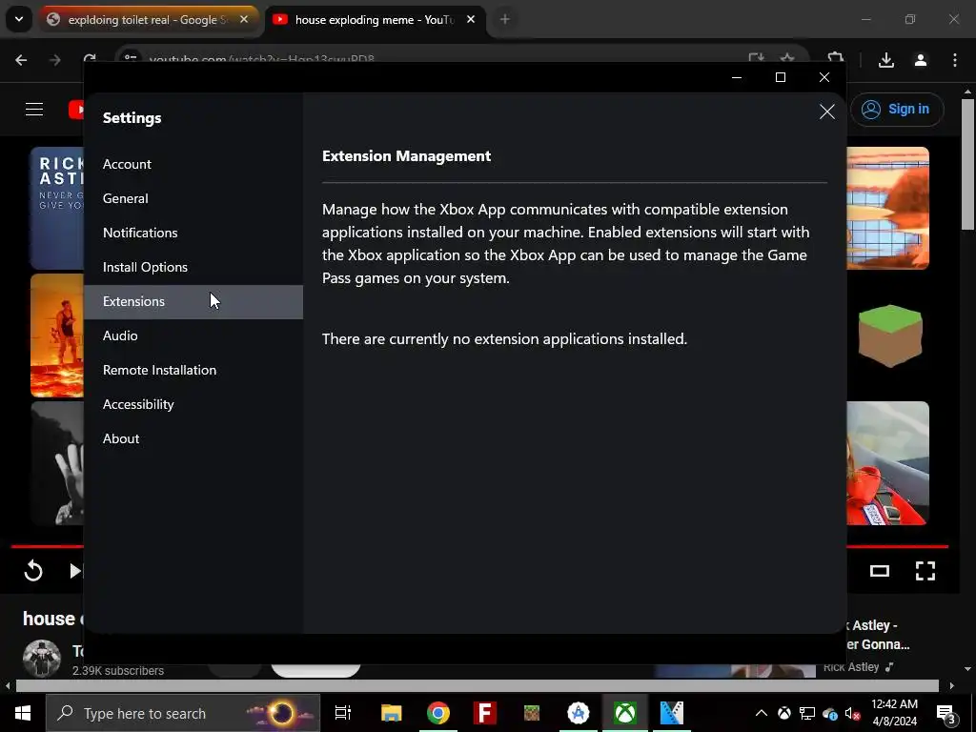The width and height of the screenshot is (976, 732).
Task: Open Accessibility settings
Action: coord(193,404)
